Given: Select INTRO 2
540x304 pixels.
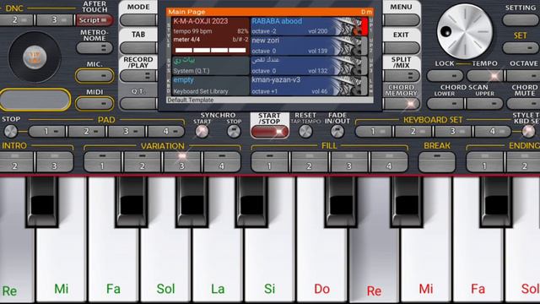Looking at the screenshot, I should 16,161.
